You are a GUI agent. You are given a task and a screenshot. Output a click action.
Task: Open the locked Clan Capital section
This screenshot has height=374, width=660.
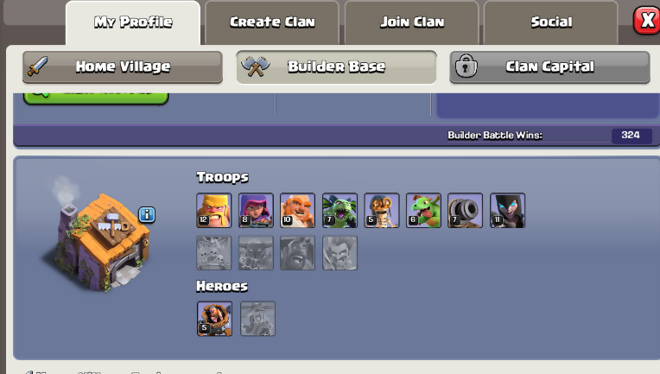tap(549, 67)
